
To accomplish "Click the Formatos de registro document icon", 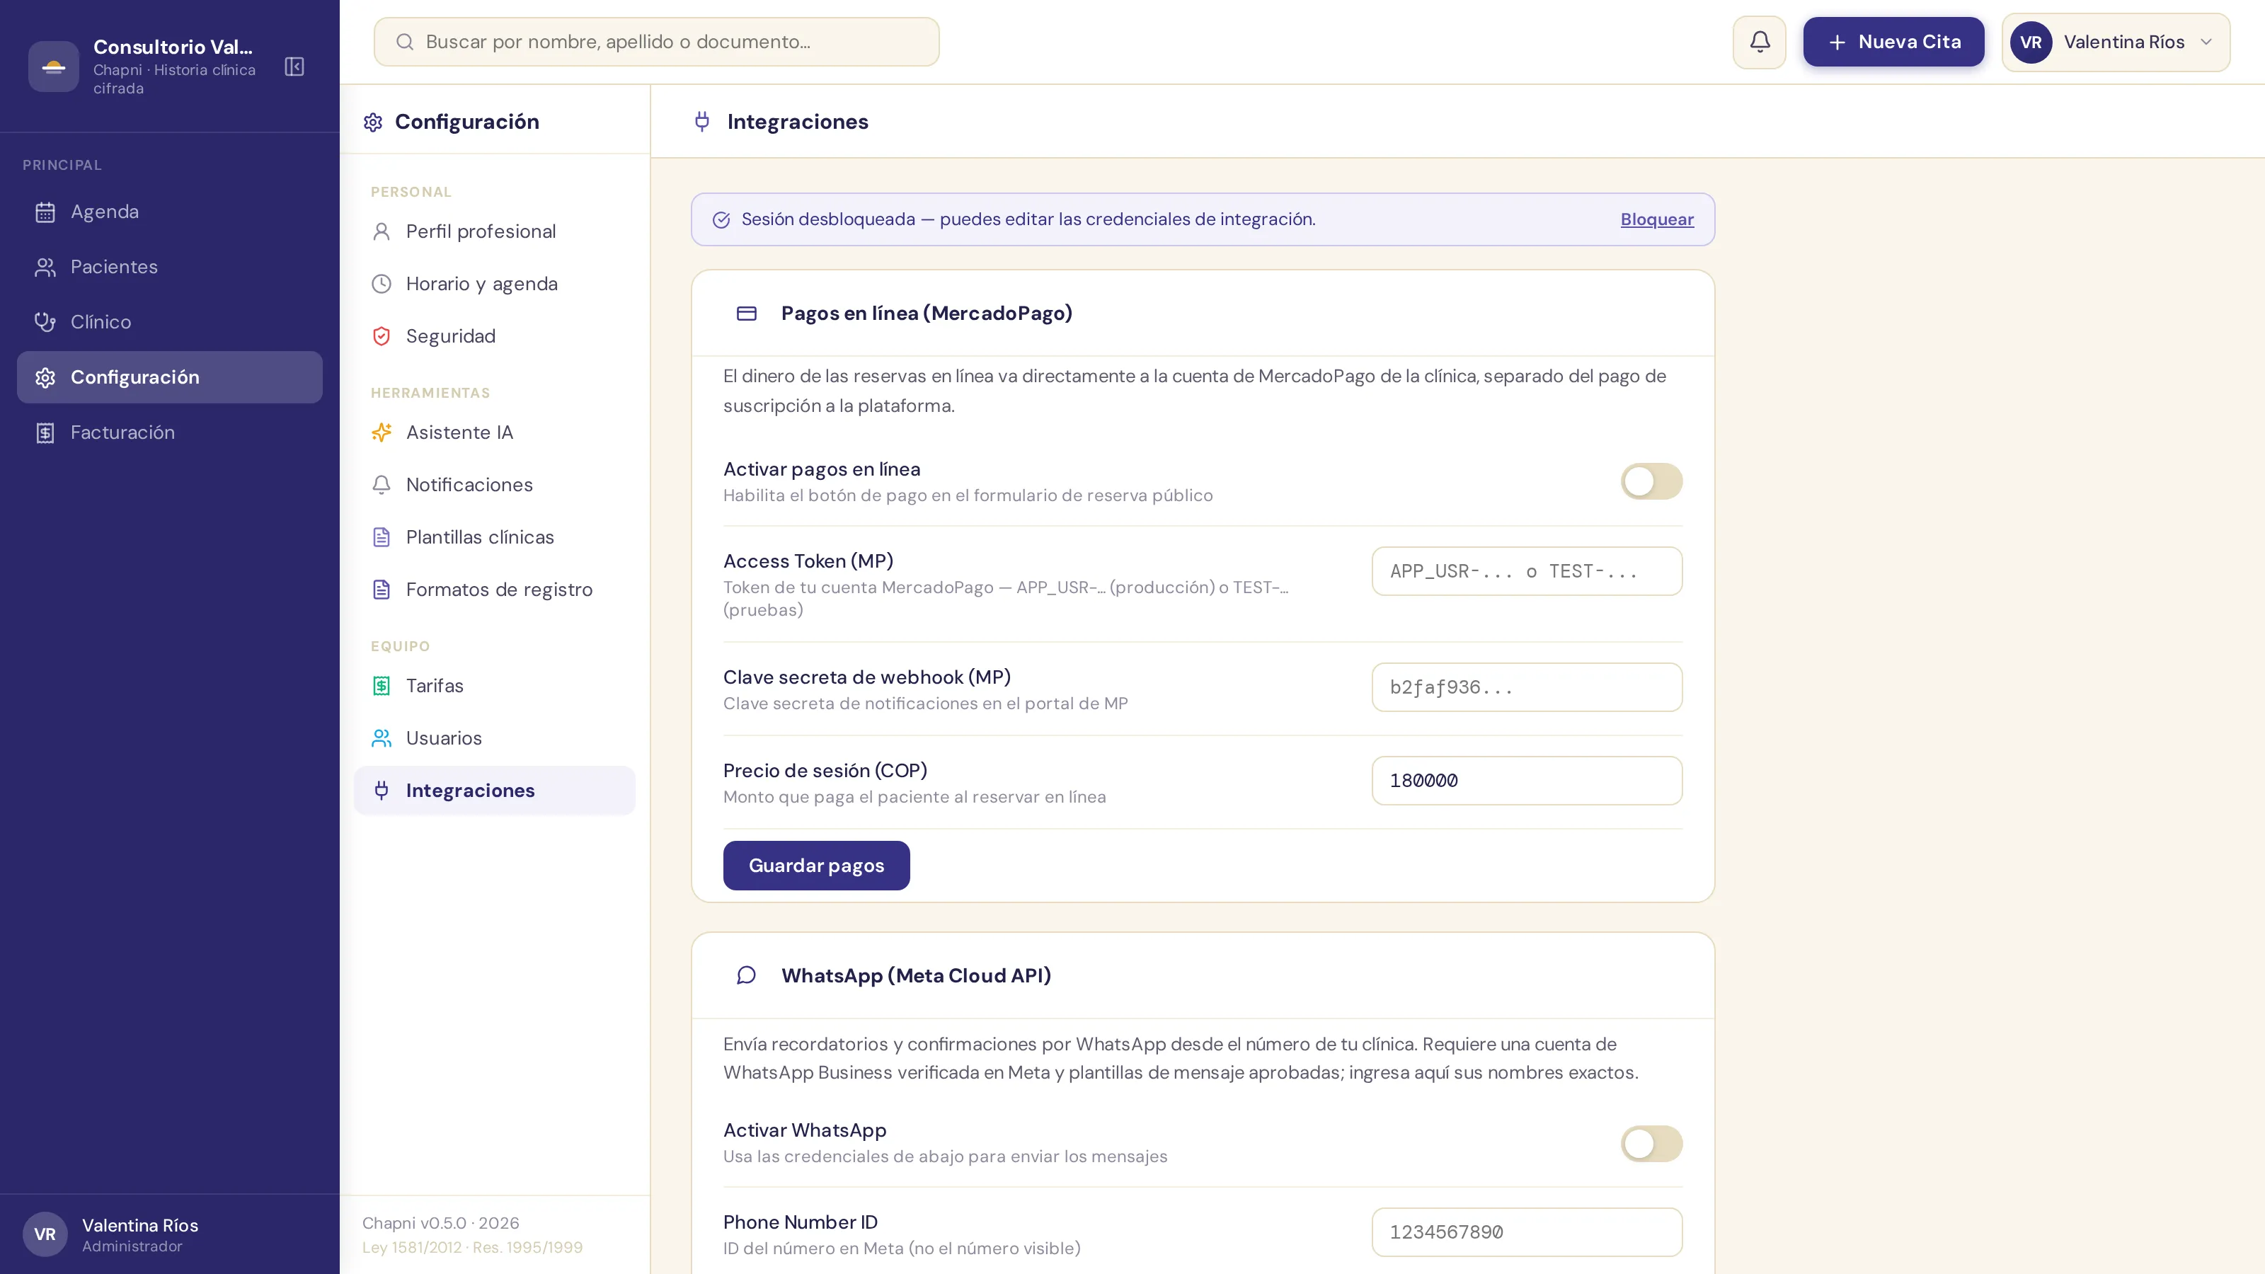I will (x=382, y=589).
